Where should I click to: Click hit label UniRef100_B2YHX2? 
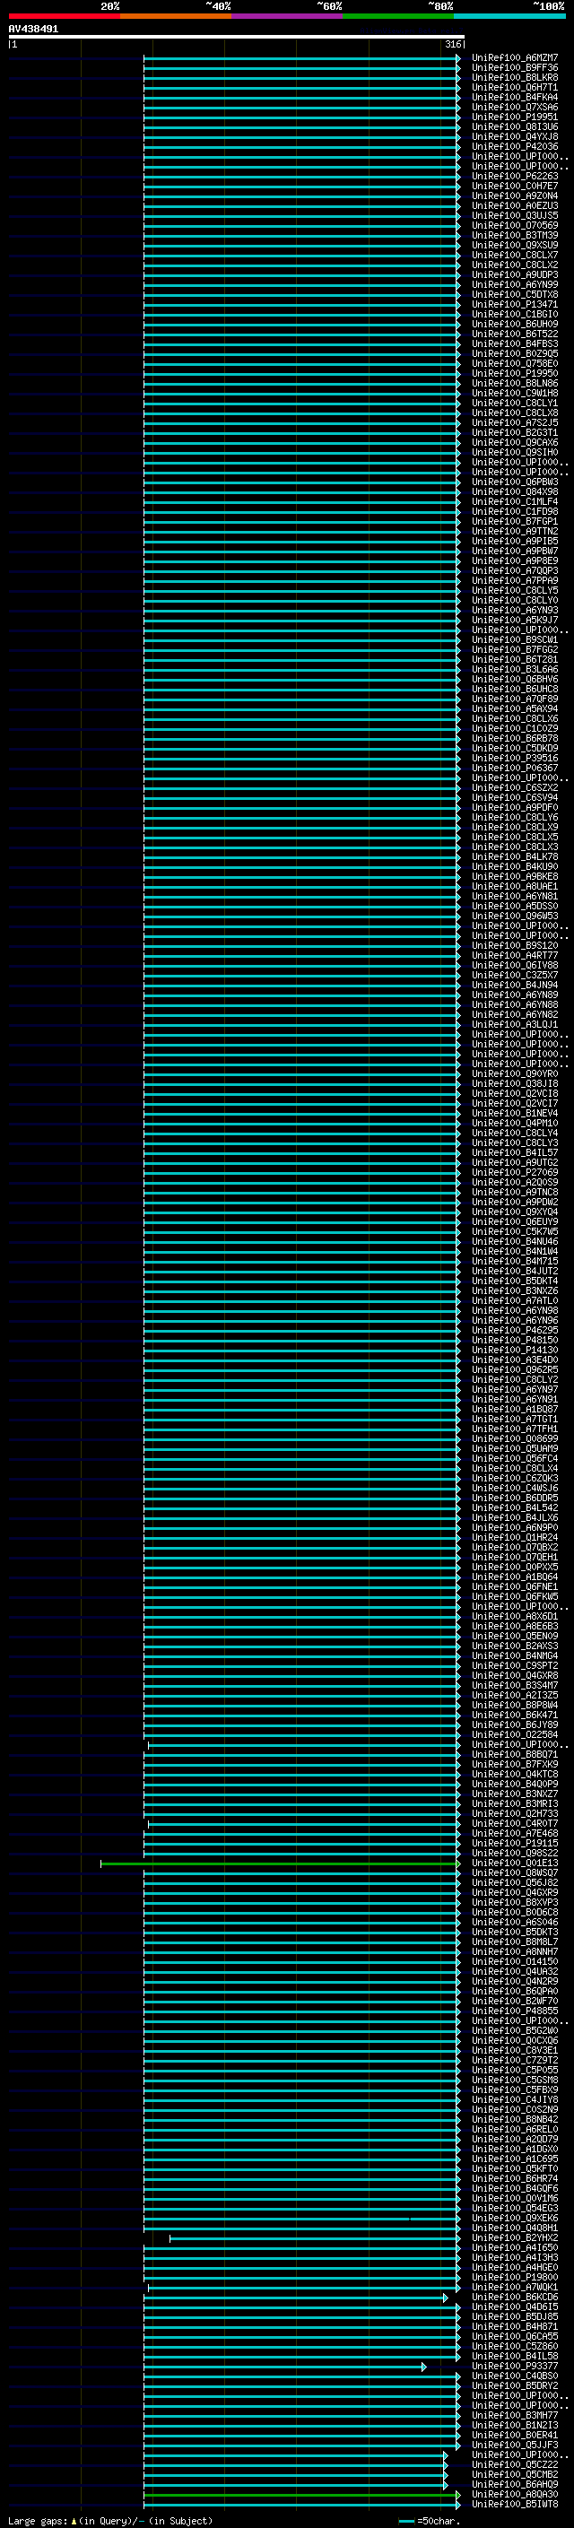[x=514, y=2237]
